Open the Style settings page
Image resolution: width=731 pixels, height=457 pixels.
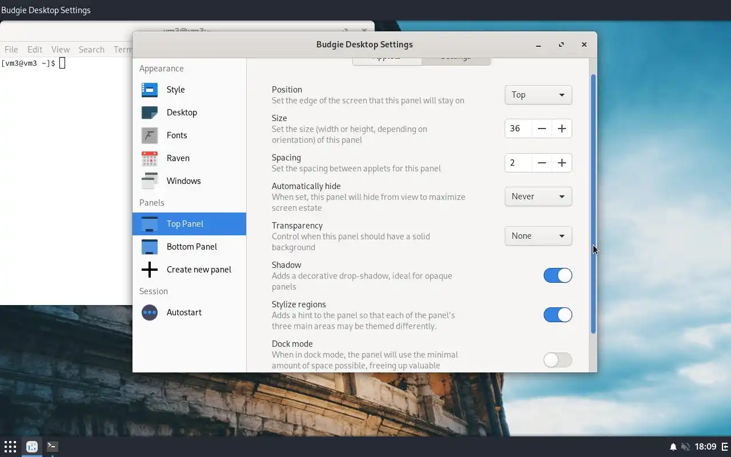[x=189, y=90]
